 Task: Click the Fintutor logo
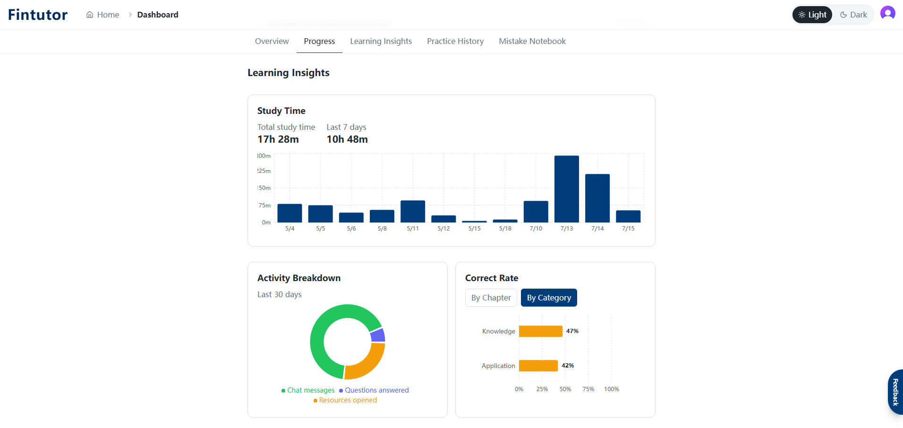tap(38, 15)
